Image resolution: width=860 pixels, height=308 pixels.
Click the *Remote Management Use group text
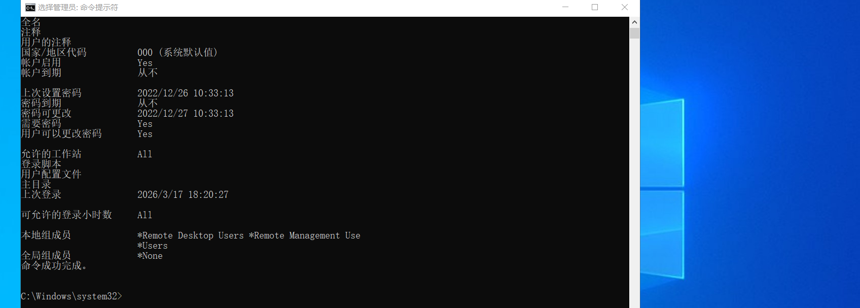point(305,235)
